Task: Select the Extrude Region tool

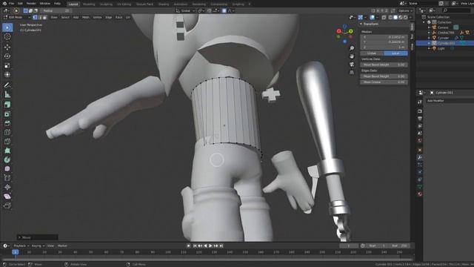Action: coord(7,105)
